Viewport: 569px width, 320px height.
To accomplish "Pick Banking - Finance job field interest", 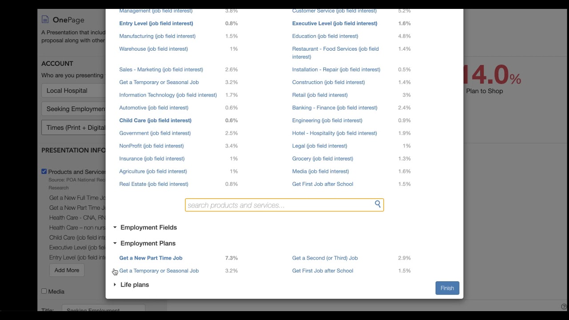I will coord(334,108).
